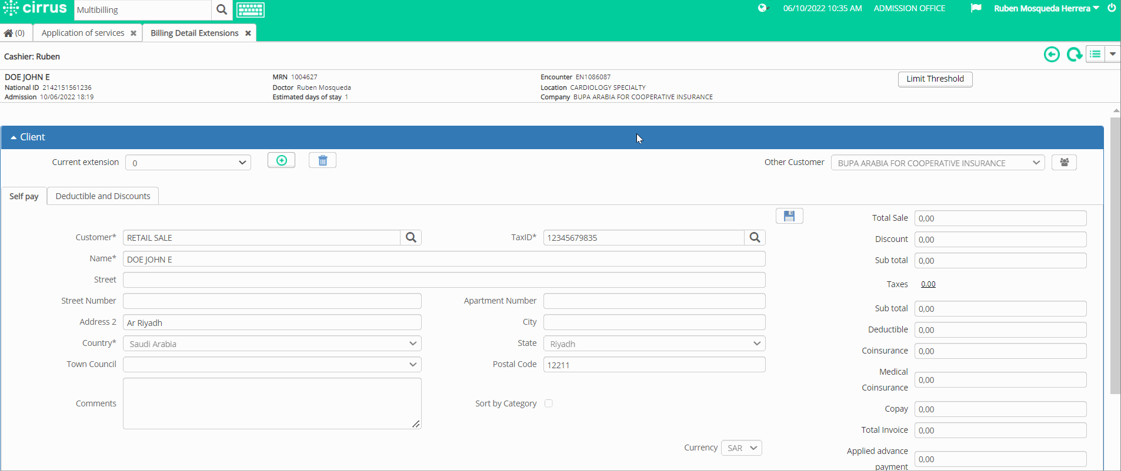Click the Applied advance payment field
The image size is (1121, 471).
[1000, 459]
